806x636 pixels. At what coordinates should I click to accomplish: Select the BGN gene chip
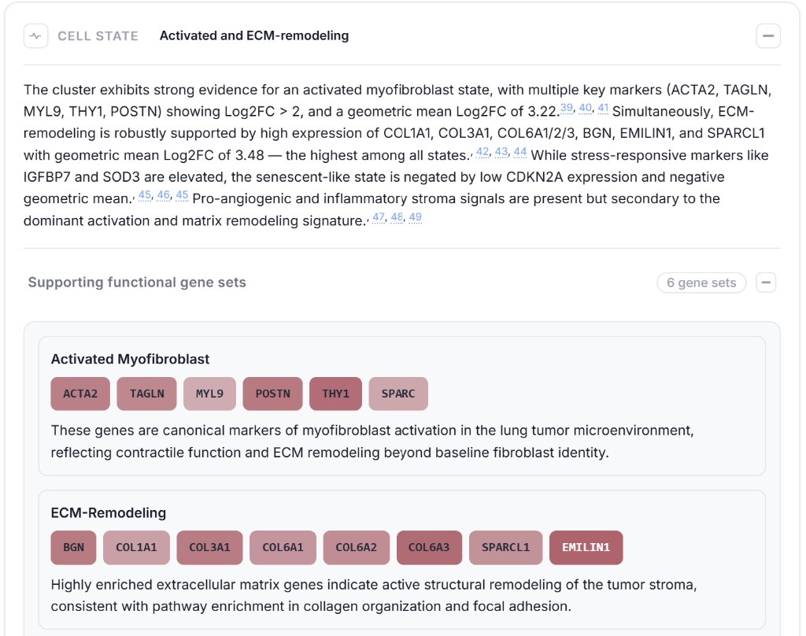point(73,547)
